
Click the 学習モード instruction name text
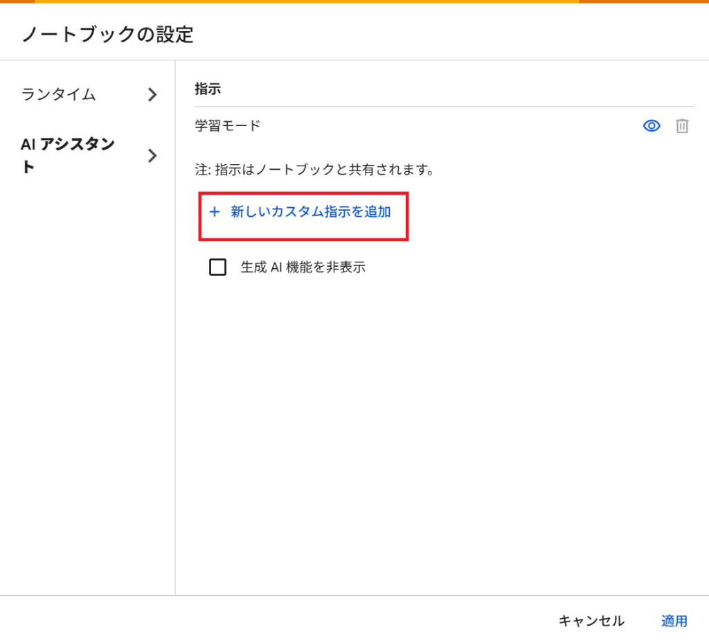click(x=227, y=125)
